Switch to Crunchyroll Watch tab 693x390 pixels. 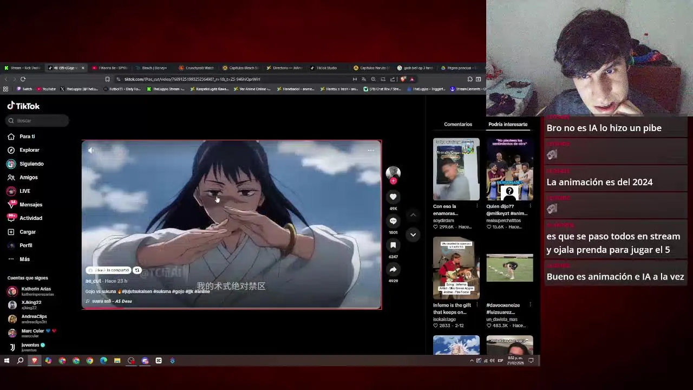[197, 68]
